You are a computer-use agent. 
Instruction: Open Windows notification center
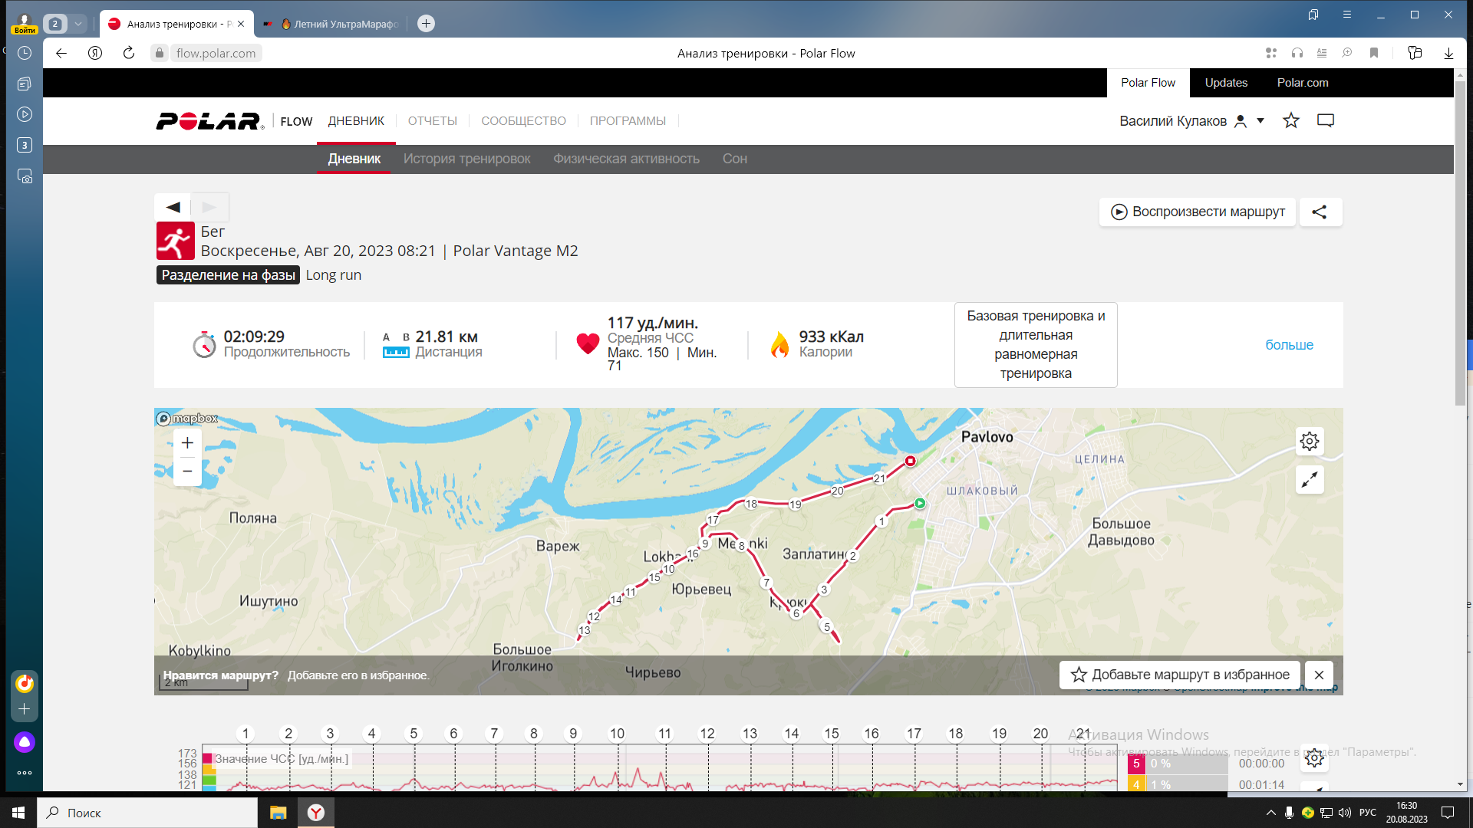pos(1448,813)
